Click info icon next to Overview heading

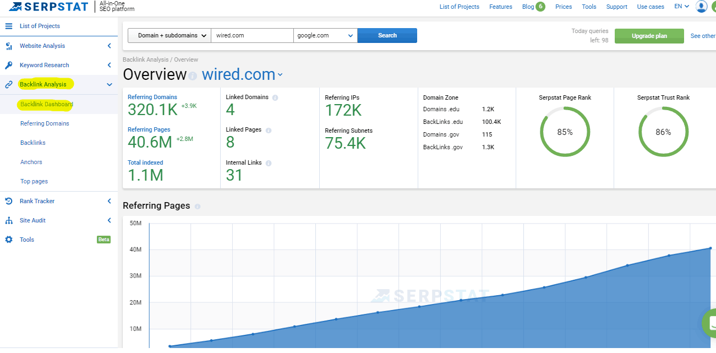(193, 76)
